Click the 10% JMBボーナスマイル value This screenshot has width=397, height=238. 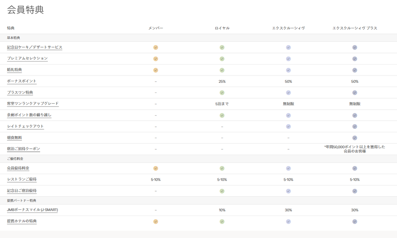[222, 210]
